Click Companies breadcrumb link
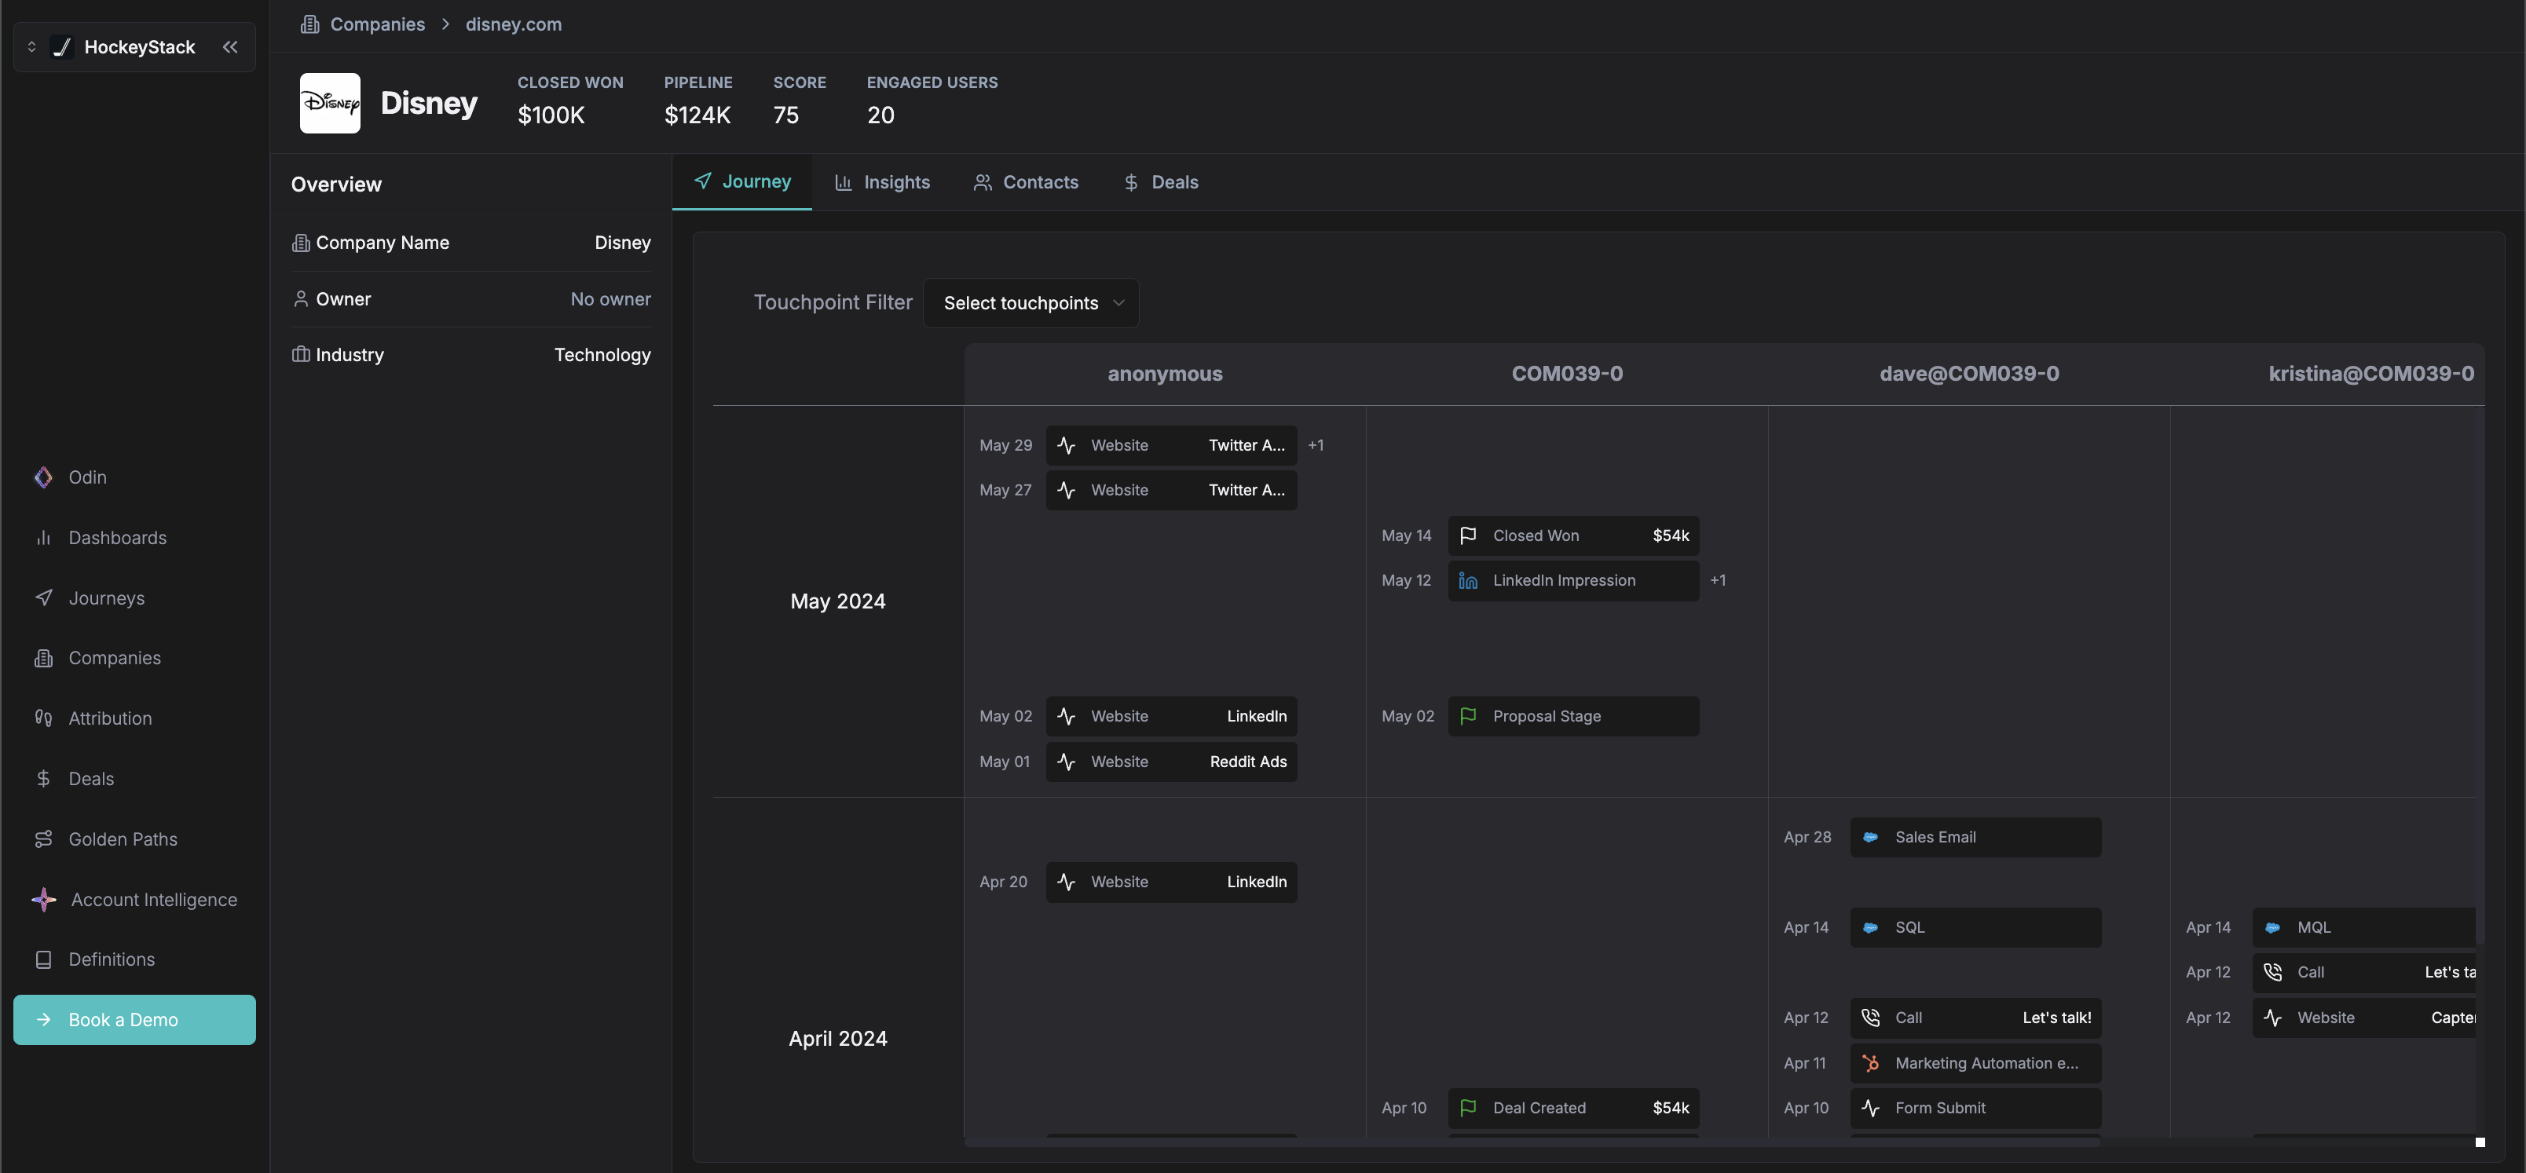Image resolution: width=2526 pixels, height=1173 pixels. click(376, 24)
